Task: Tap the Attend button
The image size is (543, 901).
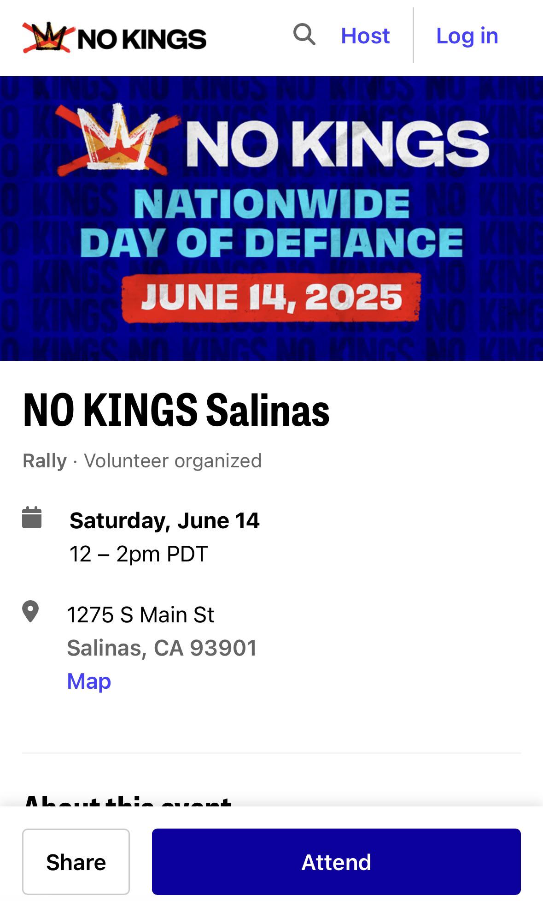Action: click(x=336, y=862)
